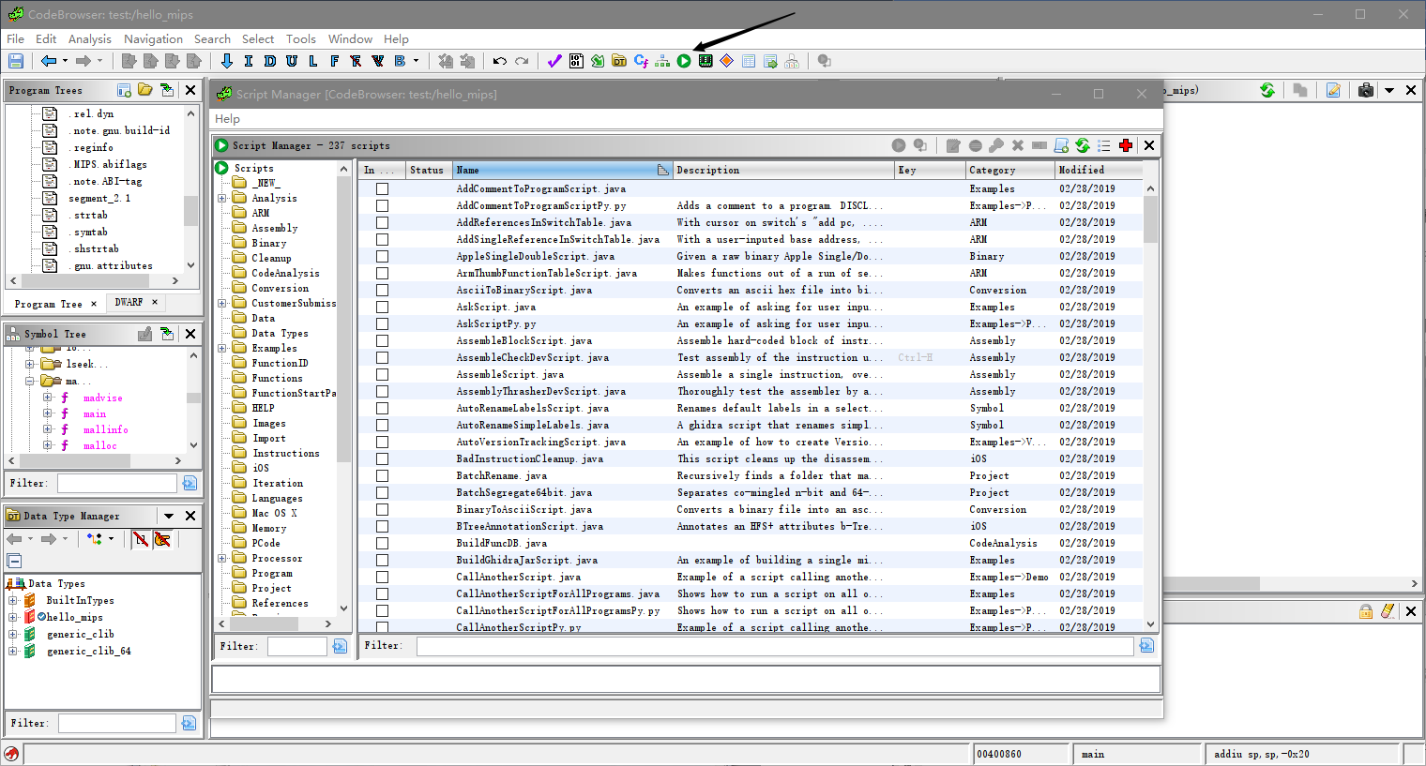The width and height of the screenshot is (1426, 766).
Task: Click the script table Filter input field
Action: [x=775, y=645]
